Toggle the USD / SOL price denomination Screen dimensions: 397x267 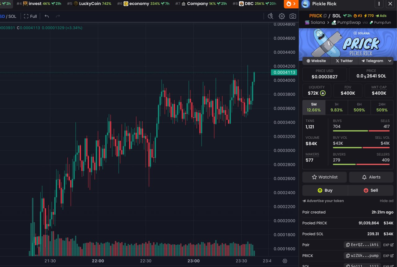tap(8, 16)
